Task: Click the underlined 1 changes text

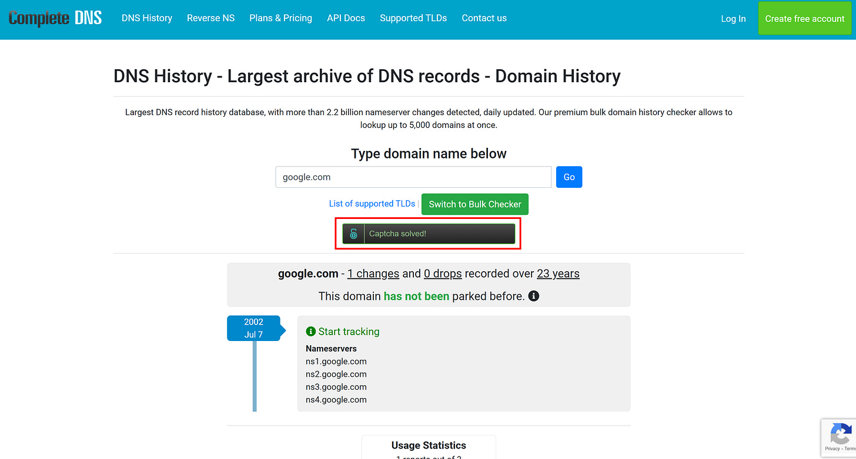Action: point(373,274)
